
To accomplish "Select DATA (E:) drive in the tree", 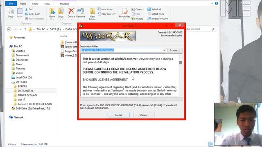I will (x=19, y=82).
